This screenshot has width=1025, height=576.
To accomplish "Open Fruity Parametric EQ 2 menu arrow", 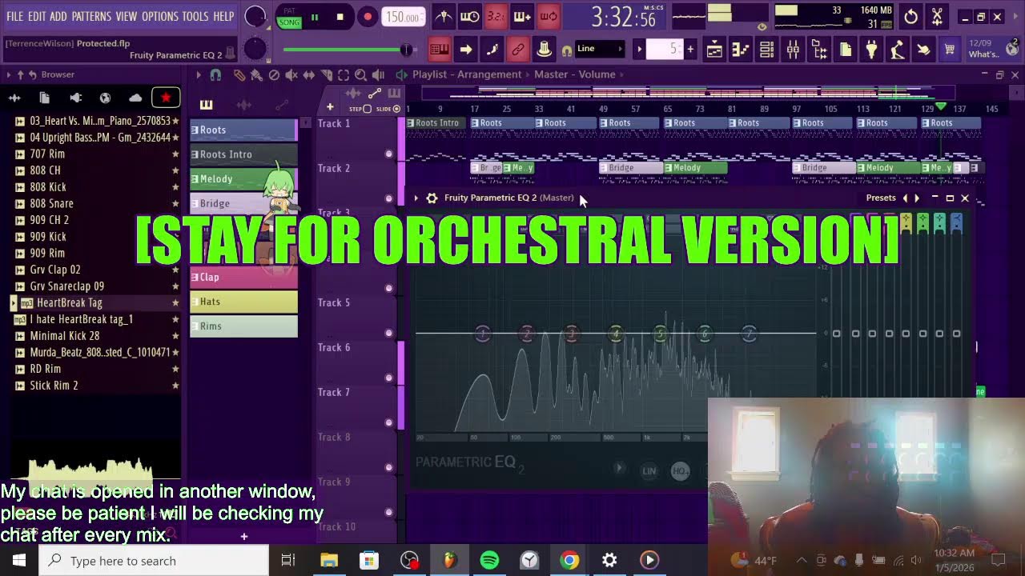I will (416, 198).
